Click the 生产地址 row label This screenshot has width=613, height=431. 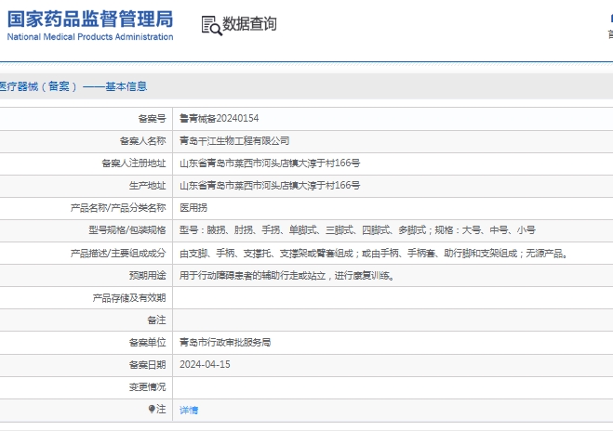[x=147, y=185]
